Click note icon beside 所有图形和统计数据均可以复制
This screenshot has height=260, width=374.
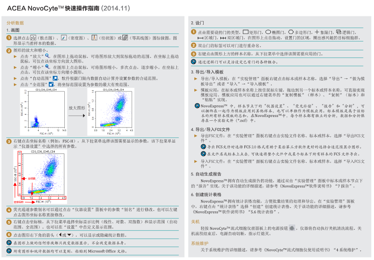(x=9, y=251)
